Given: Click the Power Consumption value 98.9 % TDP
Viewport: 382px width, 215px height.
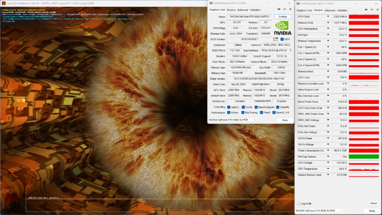Looking at the screenshot, I should coord(340,151).
